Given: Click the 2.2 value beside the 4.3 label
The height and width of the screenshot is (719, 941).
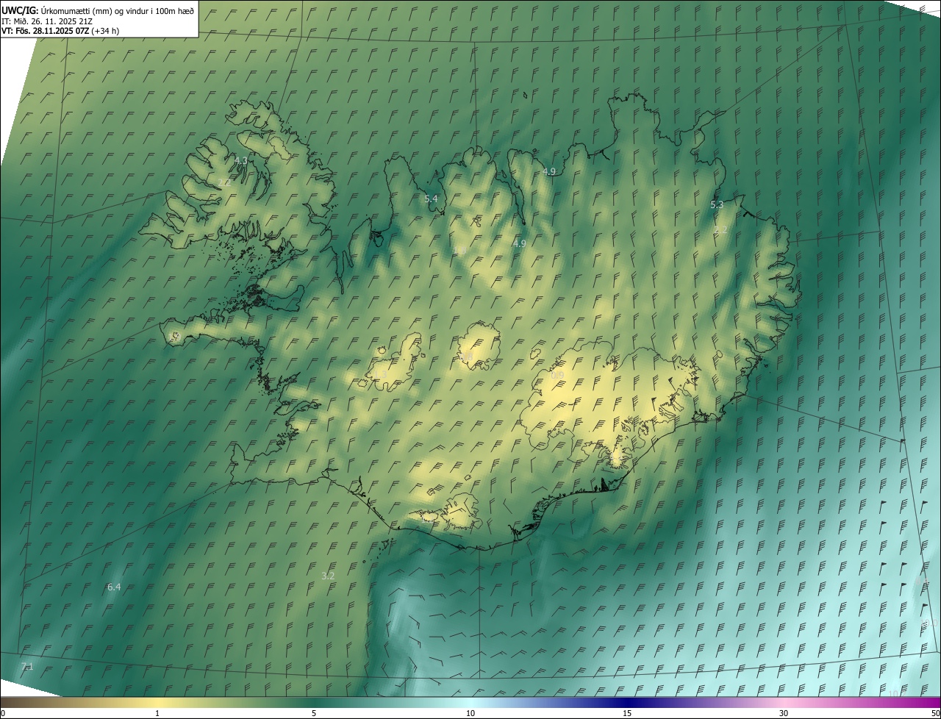Looking at the screenshot, I should pyautogui.click(x=225, y=182).
